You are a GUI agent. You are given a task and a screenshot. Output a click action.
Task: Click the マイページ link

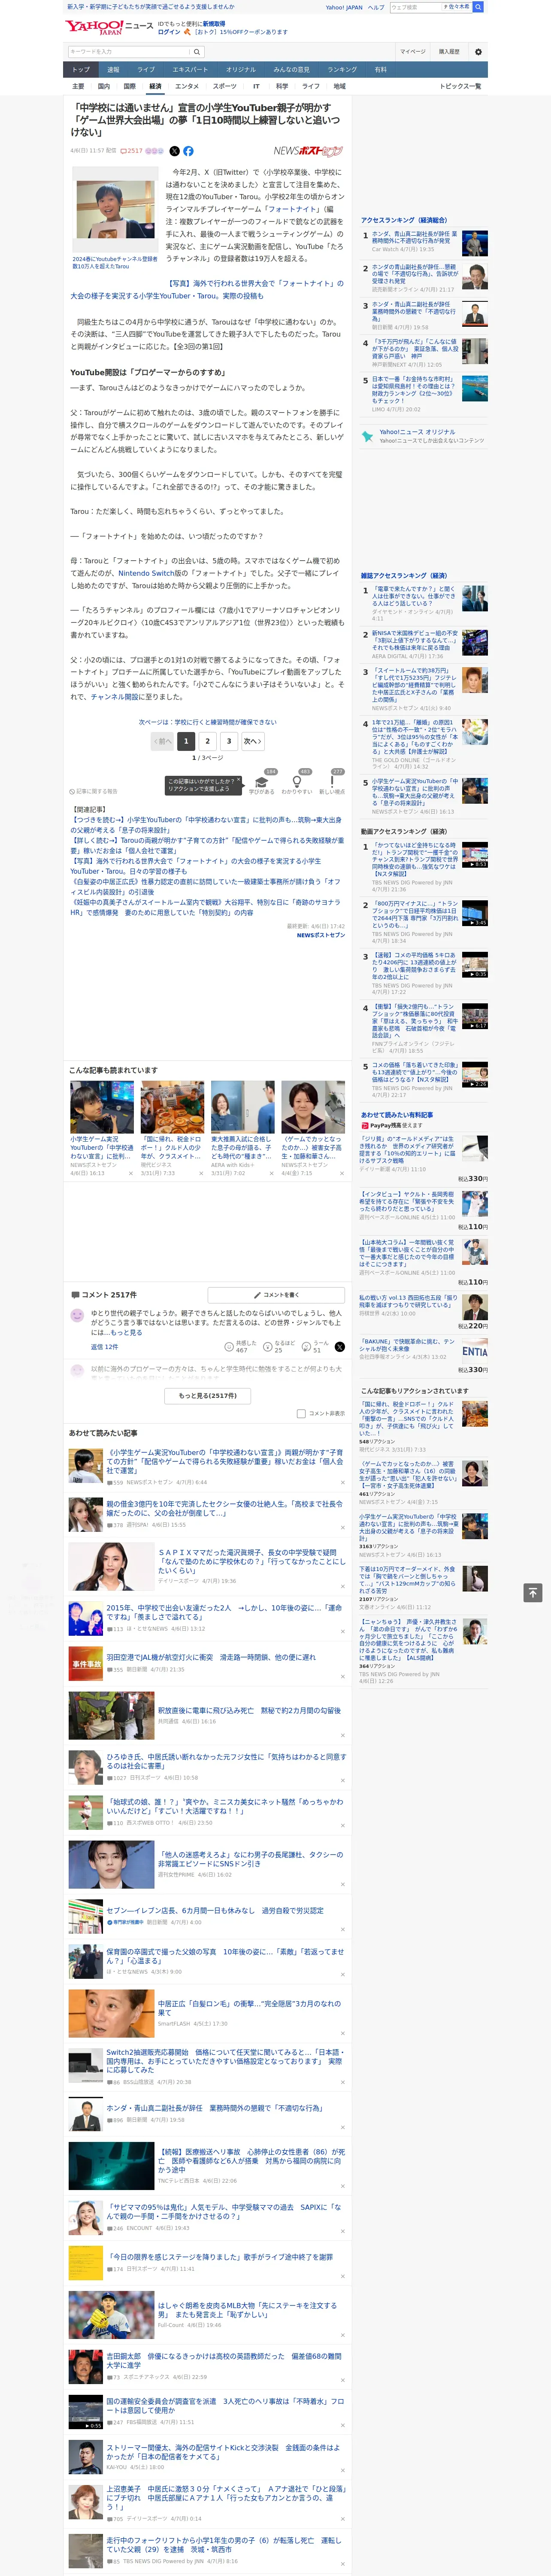point(413,52)
